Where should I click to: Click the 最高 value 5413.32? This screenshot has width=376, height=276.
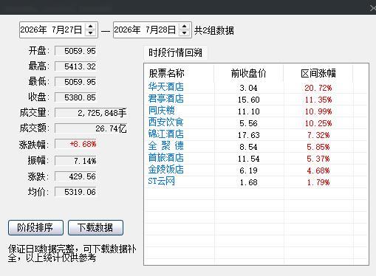click(75, 66)
